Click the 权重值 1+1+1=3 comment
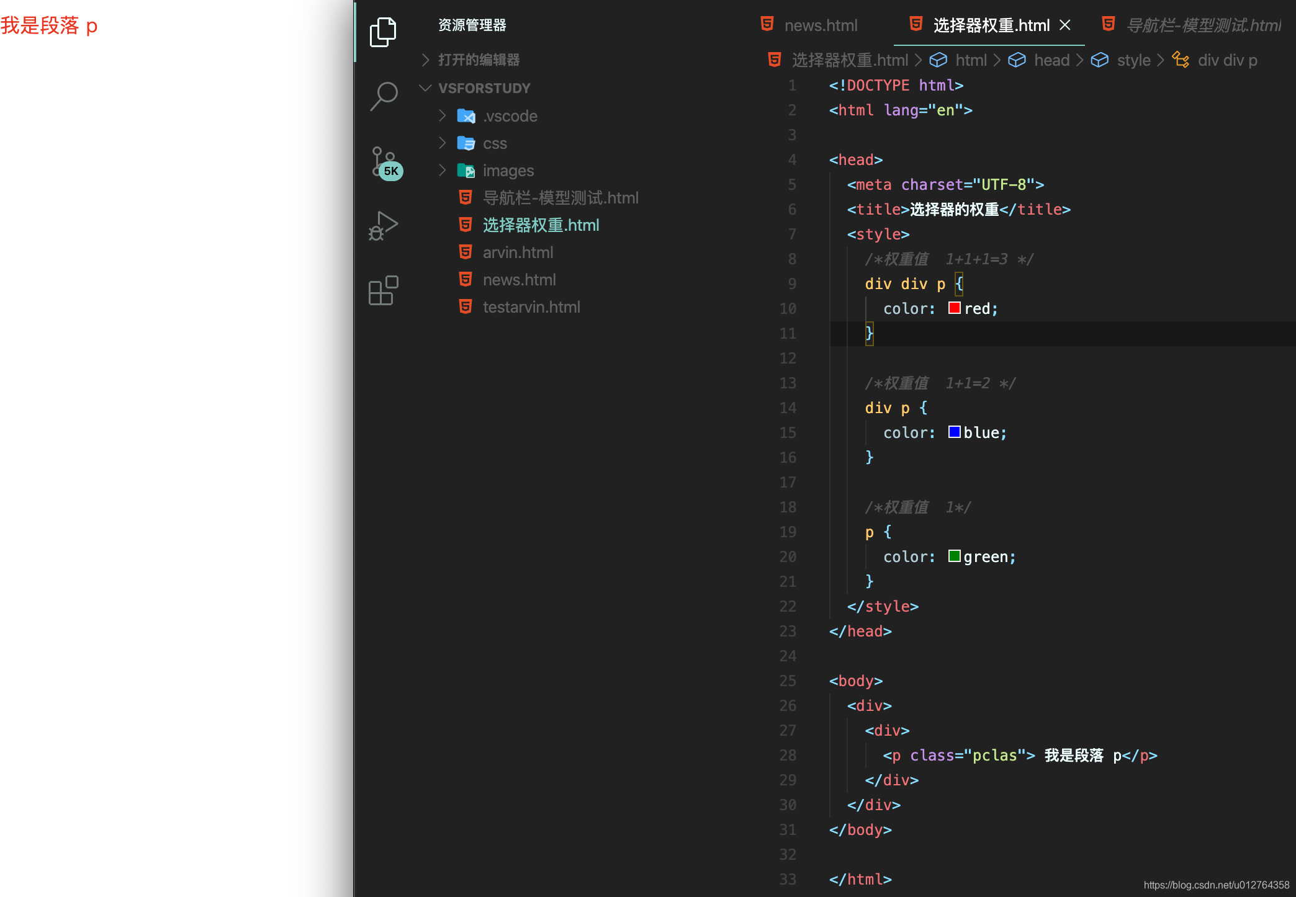 949,259
